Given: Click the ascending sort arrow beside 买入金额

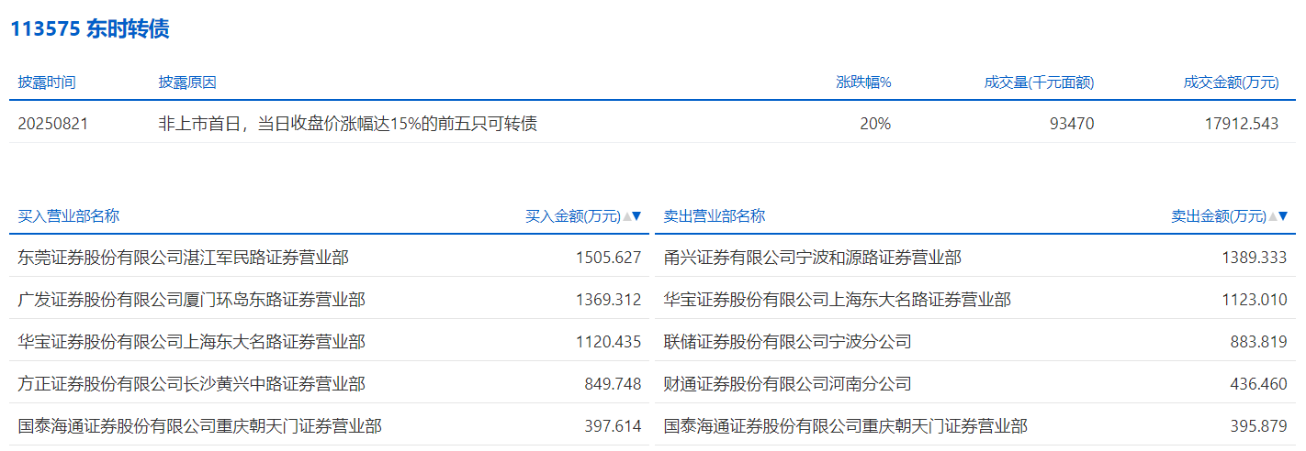Looking at the screenshot, I should click(x=627, y=217).
